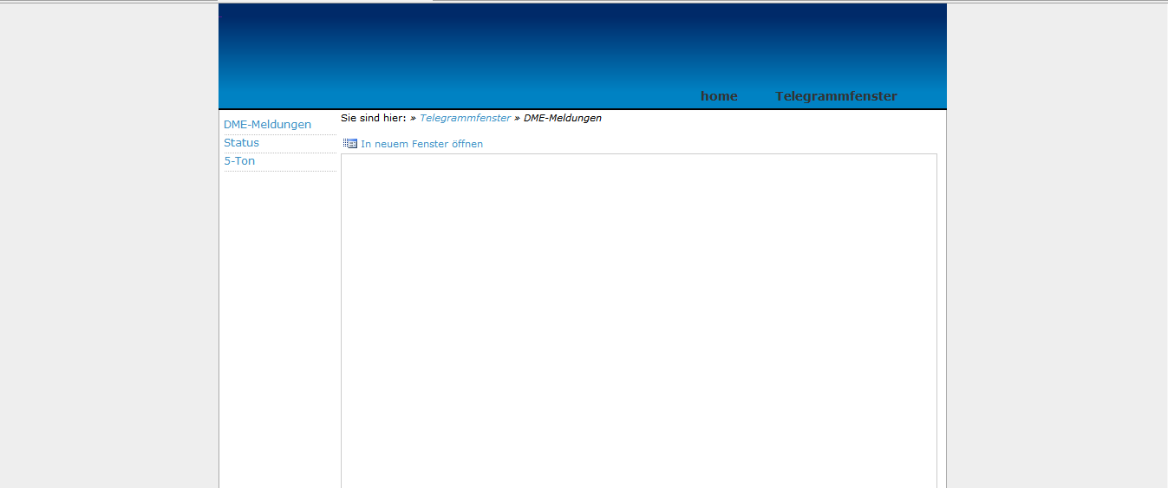Screen dimensions: 1168x488
Task: Click inside the empty message frame
Action: (638, 321)
